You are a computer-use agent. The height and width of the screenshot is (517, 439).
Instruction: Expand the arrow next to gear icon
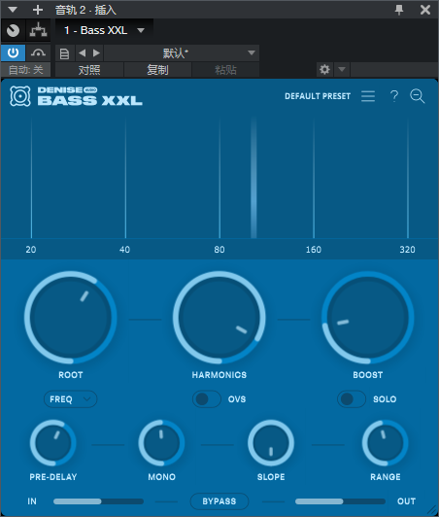point(342,70)
